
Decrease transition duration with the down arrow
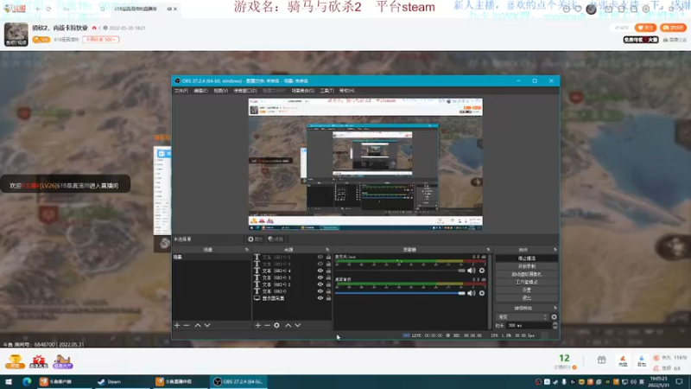(x=555, y=328)
